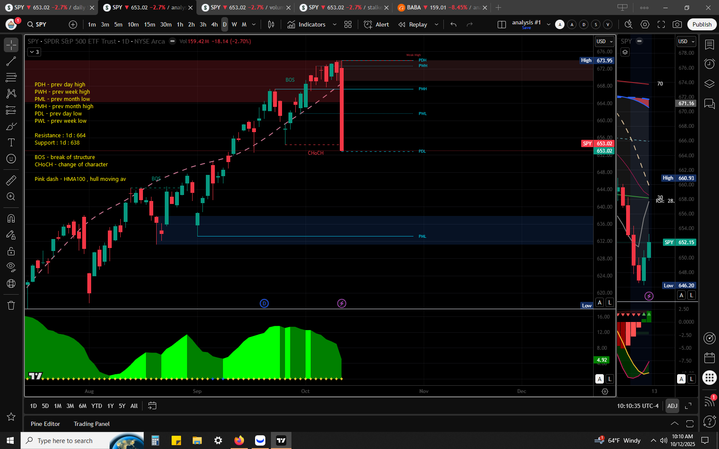Open quick search icon
This screenshot has width=719, height=449.
point(628,24)
